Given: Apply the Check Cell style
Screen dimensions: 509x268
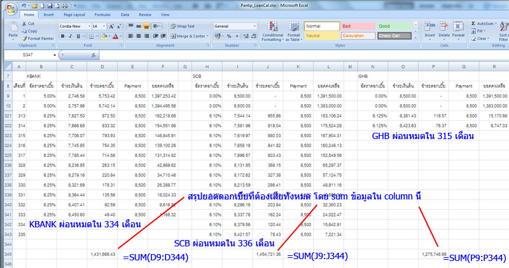Looking at the screenshot, I should [394, 36].
